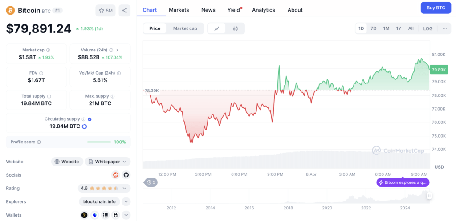Add Bitcoin to watchlist with star button
456x221 pixels.
coord(106,11)
